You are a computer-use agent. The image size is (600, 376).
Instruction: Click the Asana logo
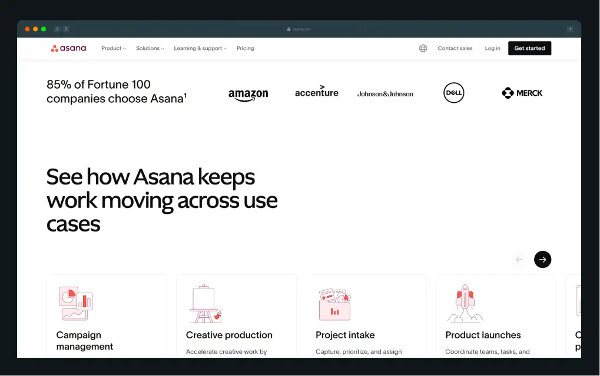pyautogui.click(x=68, y=48)
